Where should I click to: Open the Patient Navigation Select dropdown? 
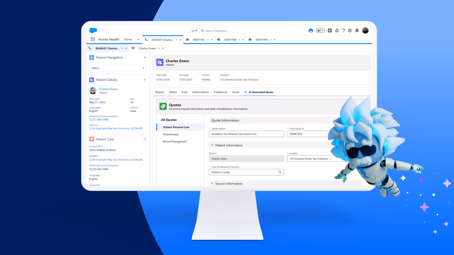(x=118, y=68)
